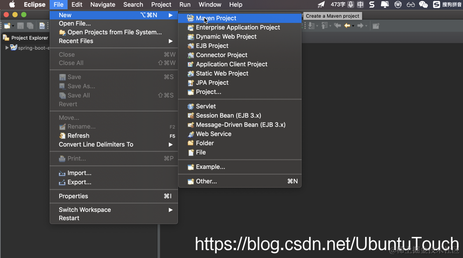
Task: Click the WeChat menu bar icon
Action: tap(424, 4)
